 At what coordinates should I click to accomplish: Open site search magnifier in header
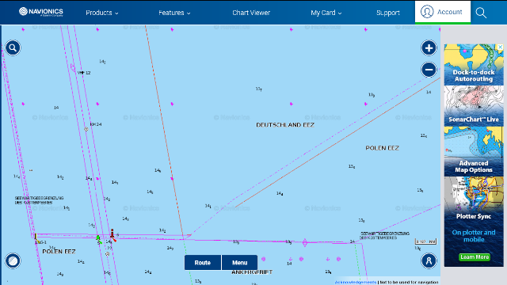coord(481,13)
